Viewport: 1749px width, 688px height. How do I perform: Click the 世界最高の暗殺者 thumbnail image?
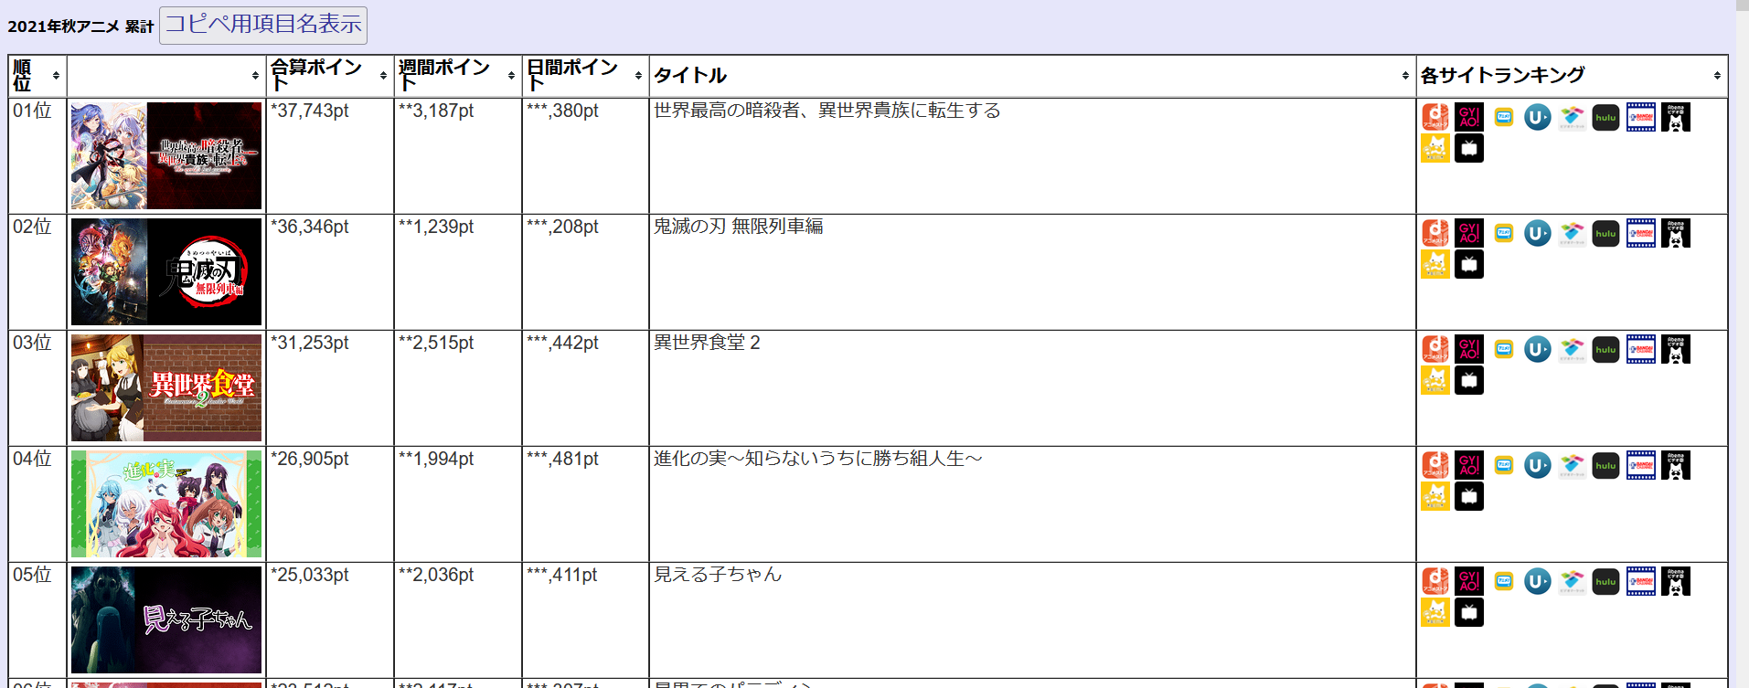166,155
